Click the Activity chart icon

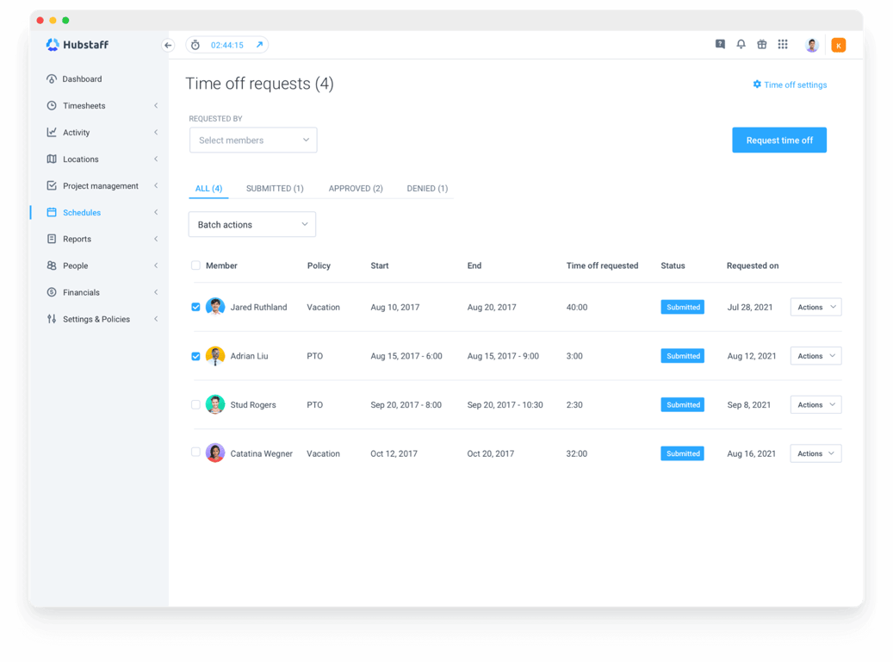coord(52,132)
